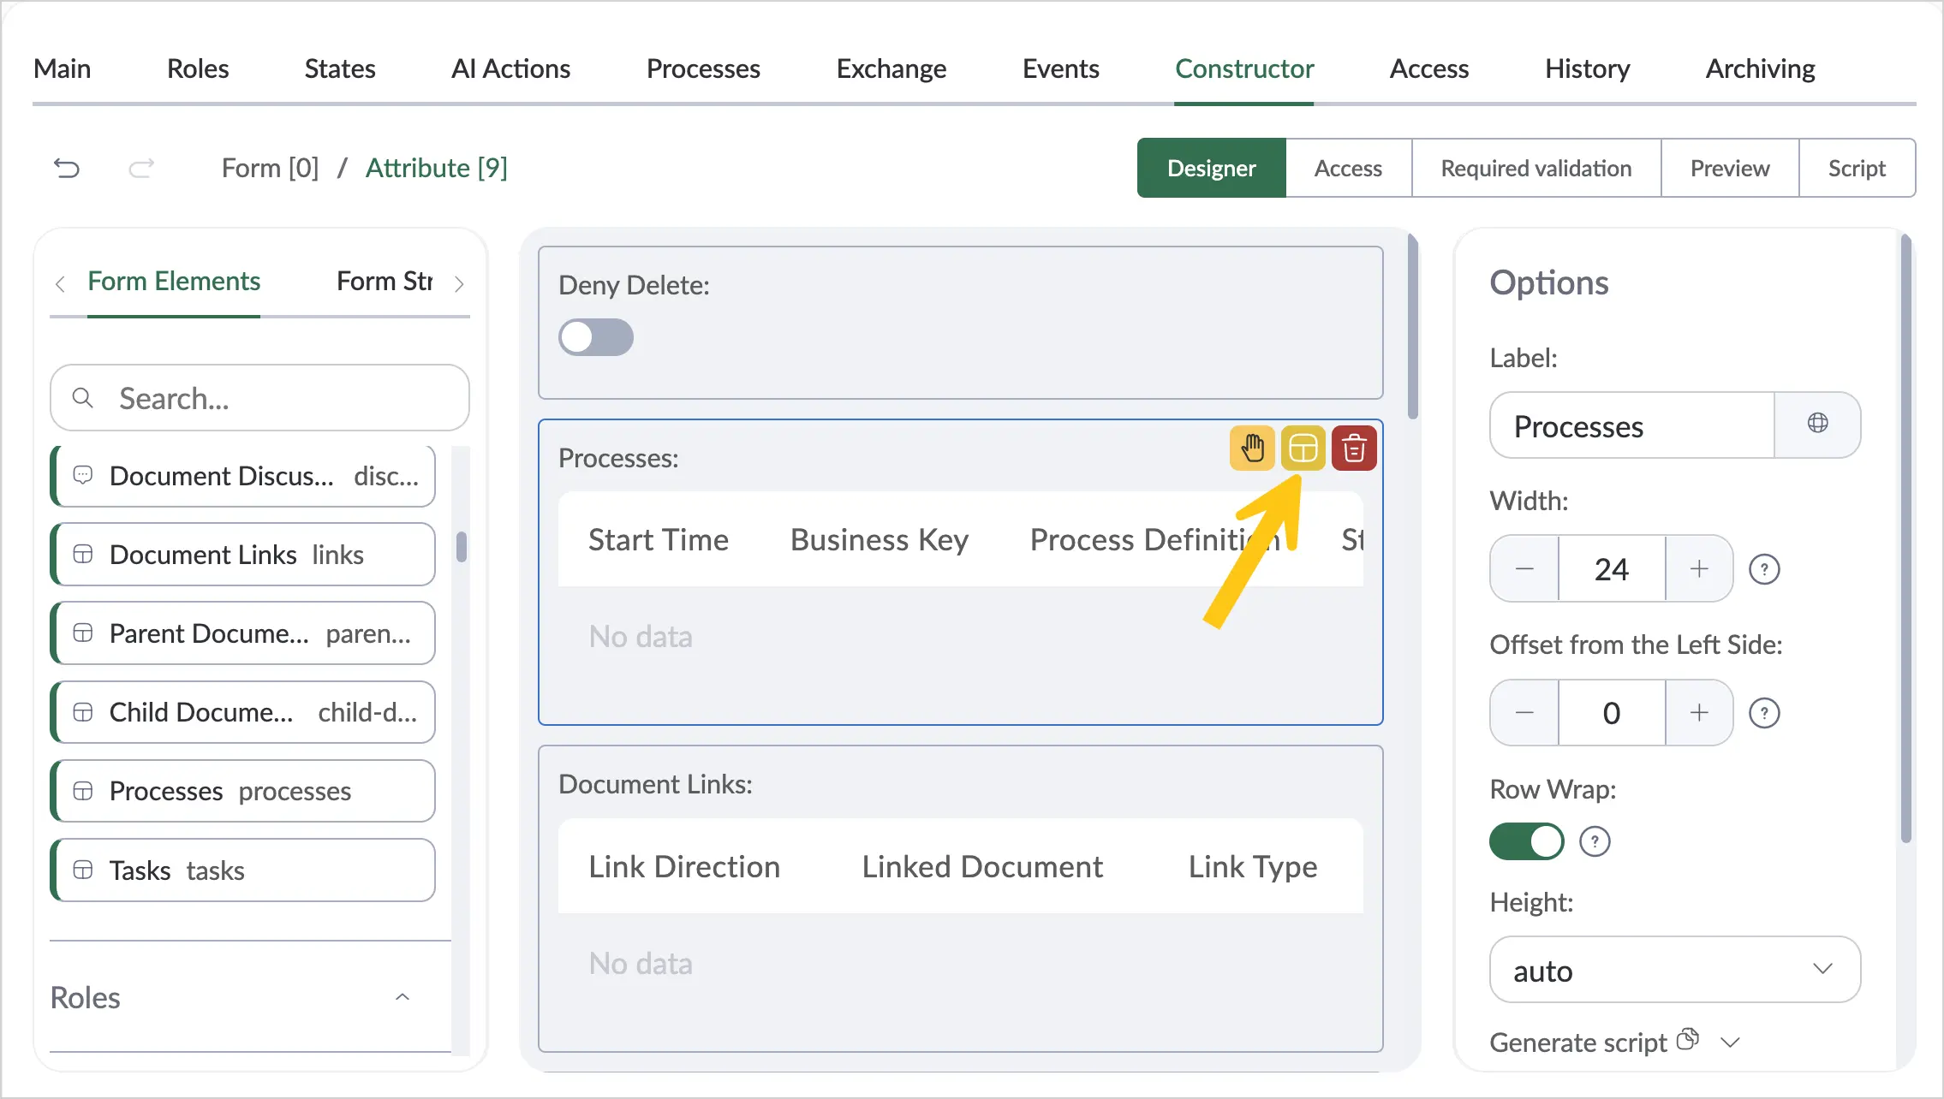Click the Linked Document column header

pos(982,866)
